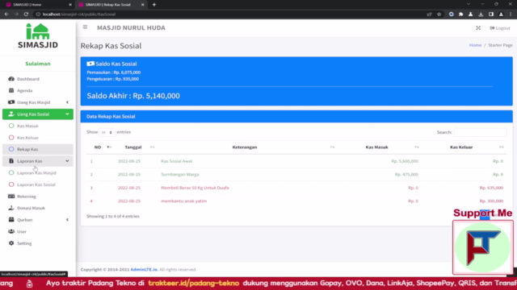Click the Qurban icon in sidebar
The image size is (517, 290).
(x=11, y=220)
